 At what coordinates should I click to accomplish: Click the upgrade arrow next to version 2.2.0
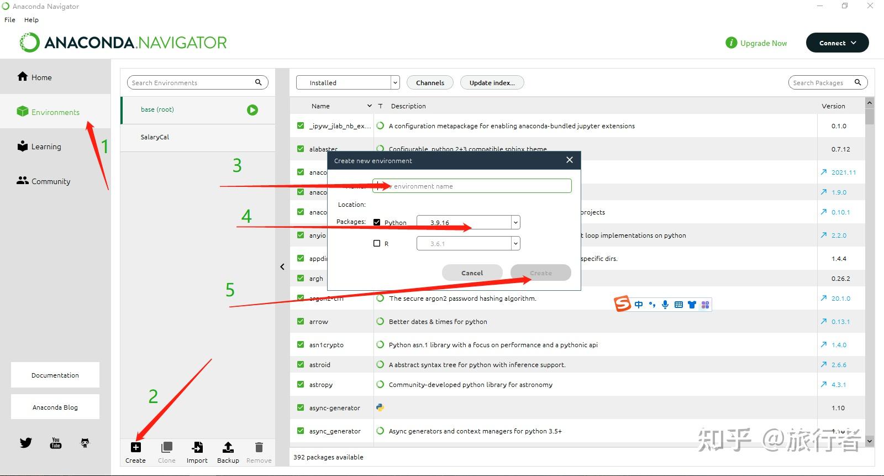[x=824, y=236]
